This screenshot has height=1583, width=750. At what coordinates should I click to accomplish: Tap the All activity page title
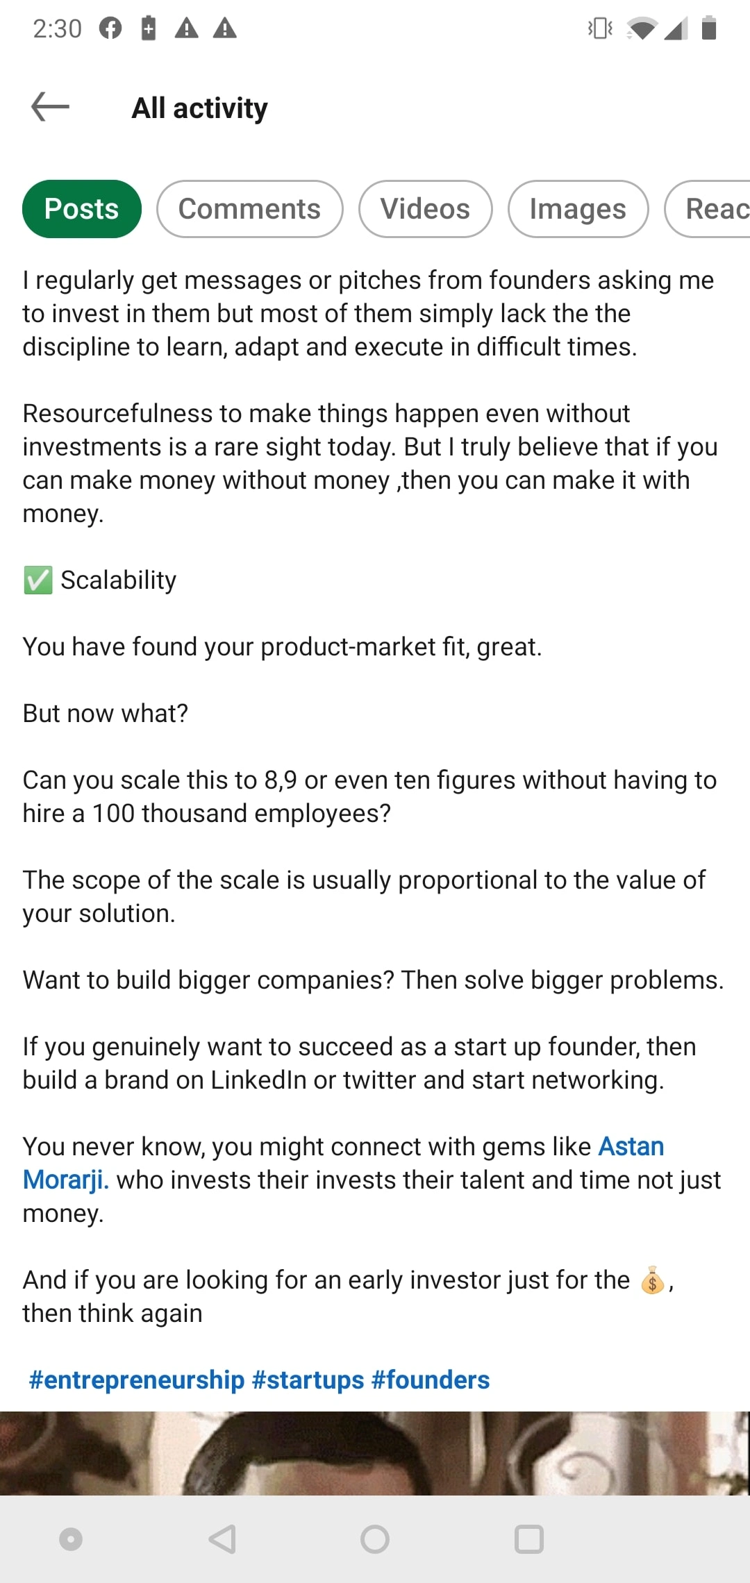(200, 108)
